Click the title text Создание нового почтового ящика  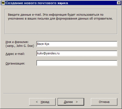[37, 3]
